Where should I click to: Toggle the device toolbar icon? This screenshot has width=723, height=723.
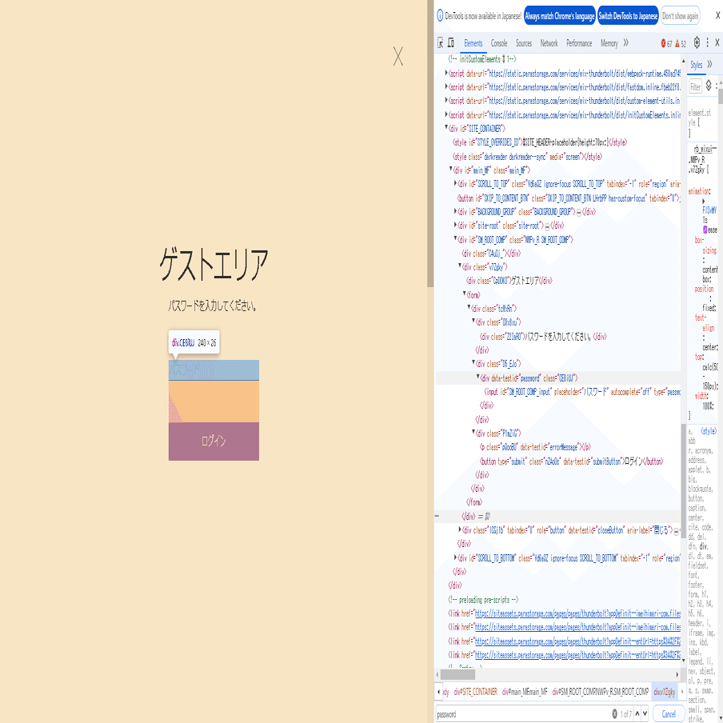(x=451, y=43)
